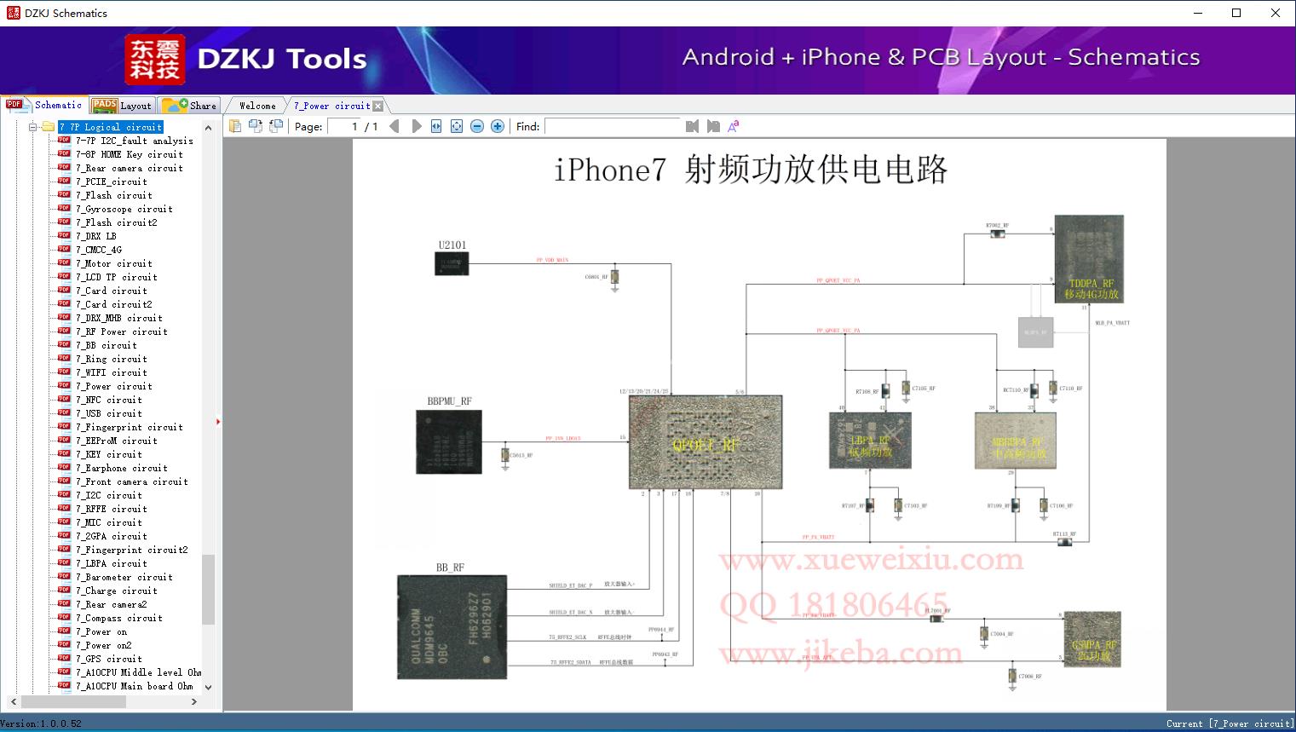Open 7_Front camera circuit
This screenshot has width=1296, height=732.
pyautogui.click(x=132, y=481)
